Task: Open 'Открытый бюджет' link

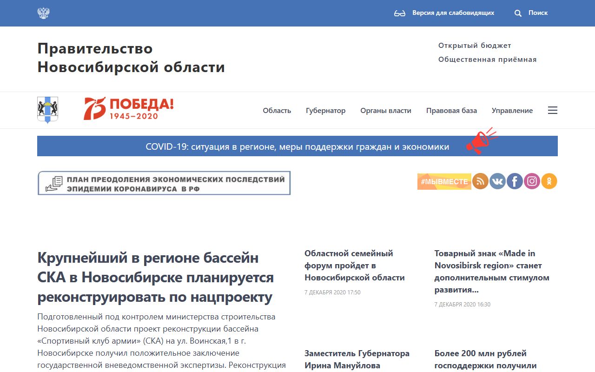Action: click(x=475, y=46)
